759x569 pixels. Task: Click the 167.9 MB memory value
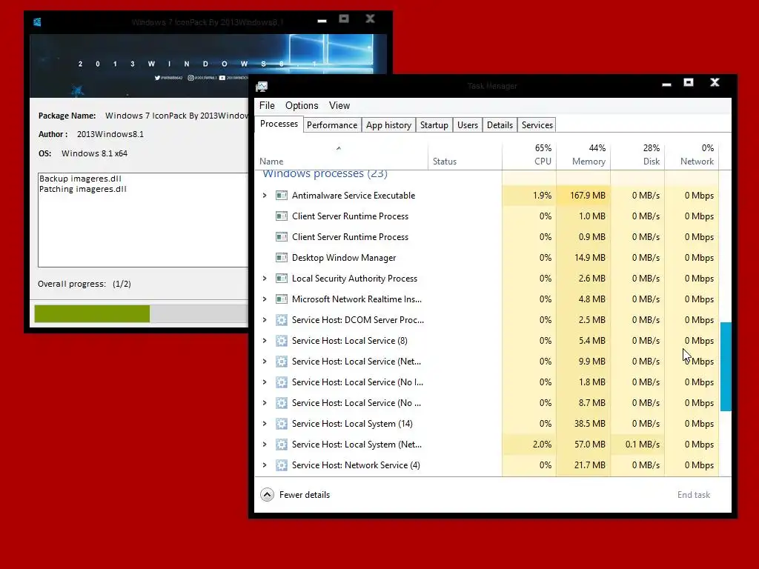point(587,196)
